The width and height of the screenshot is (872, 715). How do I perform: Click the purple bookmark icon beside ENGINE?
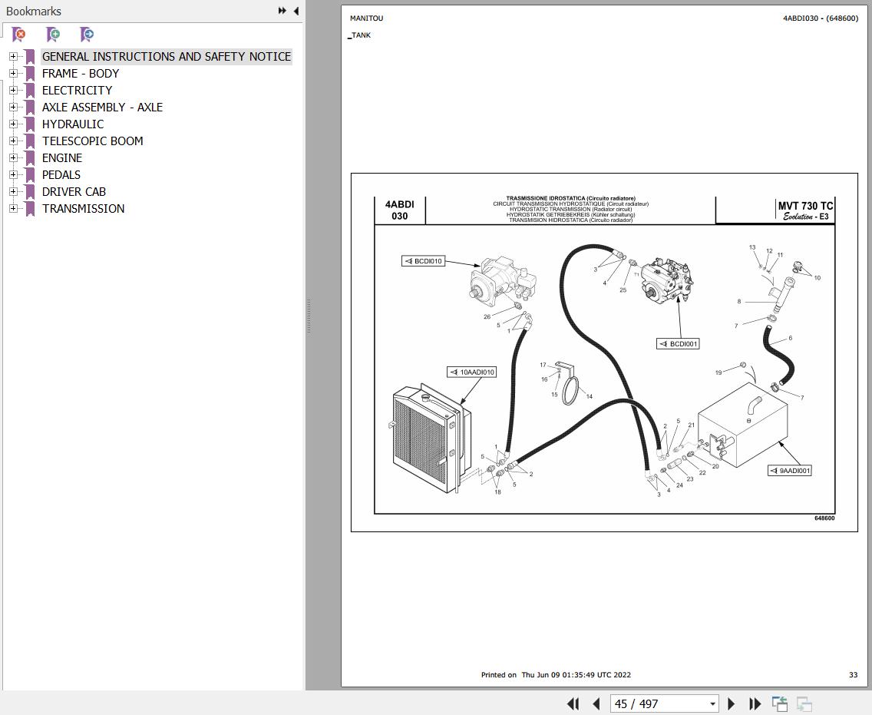pos(30,158)
